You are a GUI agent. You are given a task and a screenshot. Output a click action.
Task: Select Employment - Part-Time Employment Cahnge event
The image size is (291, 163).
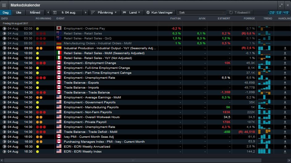pyautogui.click(x=98, y=73)
